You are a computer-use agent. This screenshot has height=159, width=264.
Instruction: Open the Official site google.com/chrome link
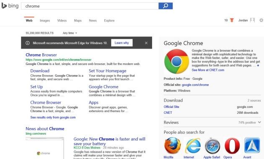pyautogui.click(x=195, y=85)
